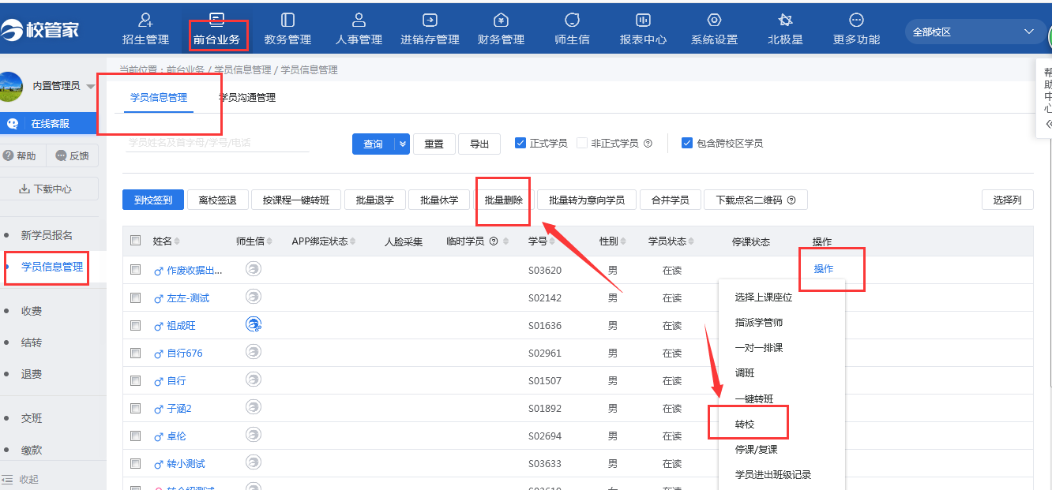
Task: Tick the select-all checkbox in table header
Action: click(x=135, y=241)
